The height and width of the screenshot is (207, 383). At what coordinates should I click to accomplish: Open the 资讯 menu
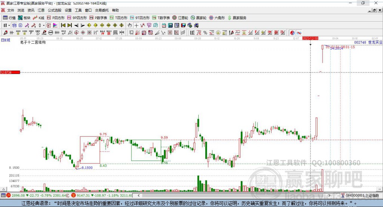pyautogui.click(x=31, y=10)
